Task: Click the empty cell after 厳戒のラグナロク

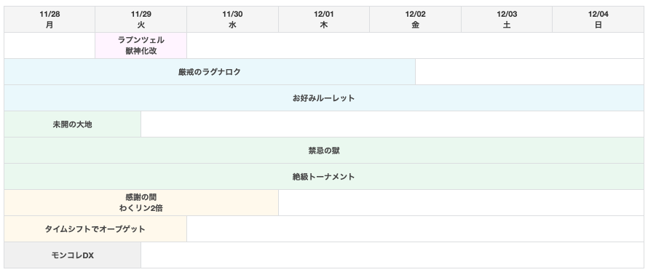Action: (x=530, y=72)
